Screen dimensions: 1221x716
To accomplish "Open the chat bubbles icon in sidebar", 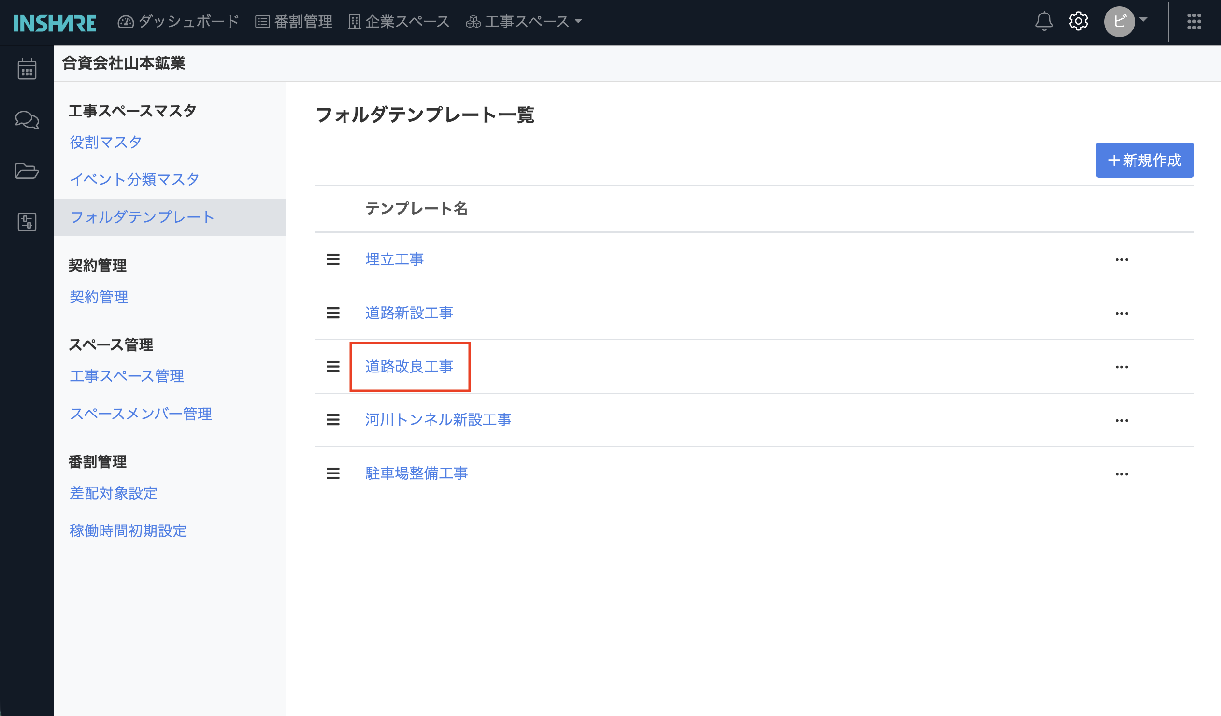I will pos(27,120).
